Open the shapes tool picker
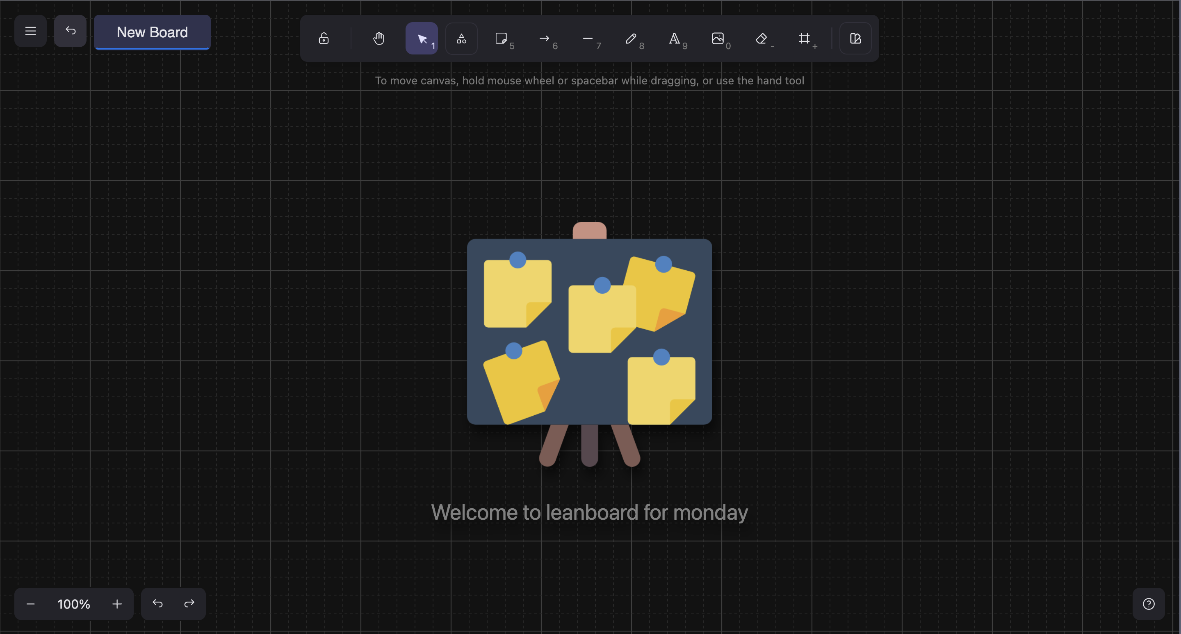The image size is (1181, 634). tap(461, 38)
